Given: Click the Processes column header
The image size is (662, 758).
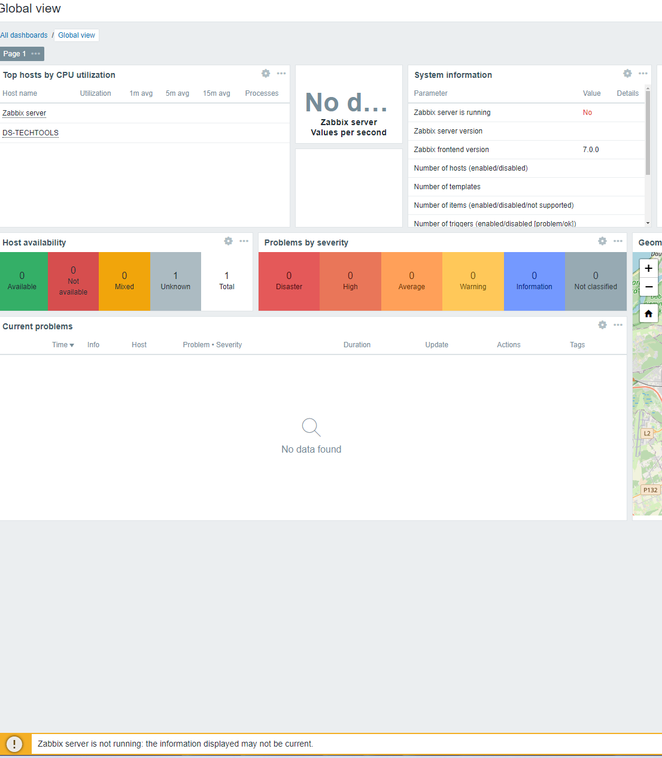Looking at the screenshot, I should coord(262,93).
